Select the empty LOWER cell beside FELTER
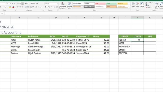163x92 pixels. pyautogui.click(x=137, y=40)
